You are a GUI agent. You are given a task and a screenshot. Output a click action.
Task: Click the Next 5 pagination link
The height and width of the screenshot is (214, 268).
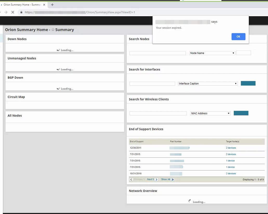[150, 180]
